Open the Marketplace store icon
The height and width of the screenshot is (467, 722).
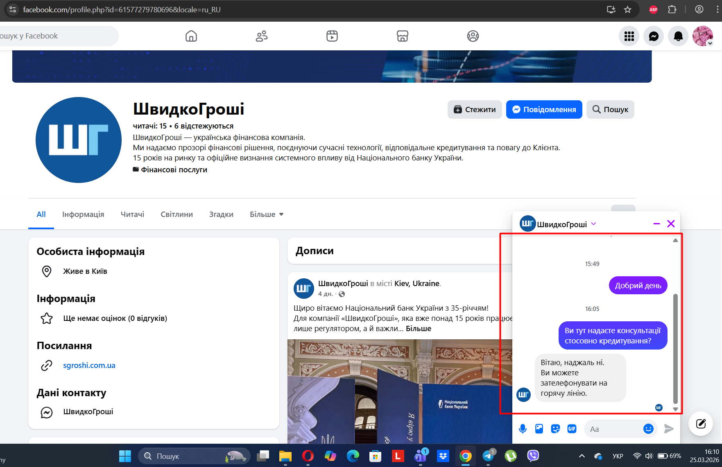click(x=403, y=36)
